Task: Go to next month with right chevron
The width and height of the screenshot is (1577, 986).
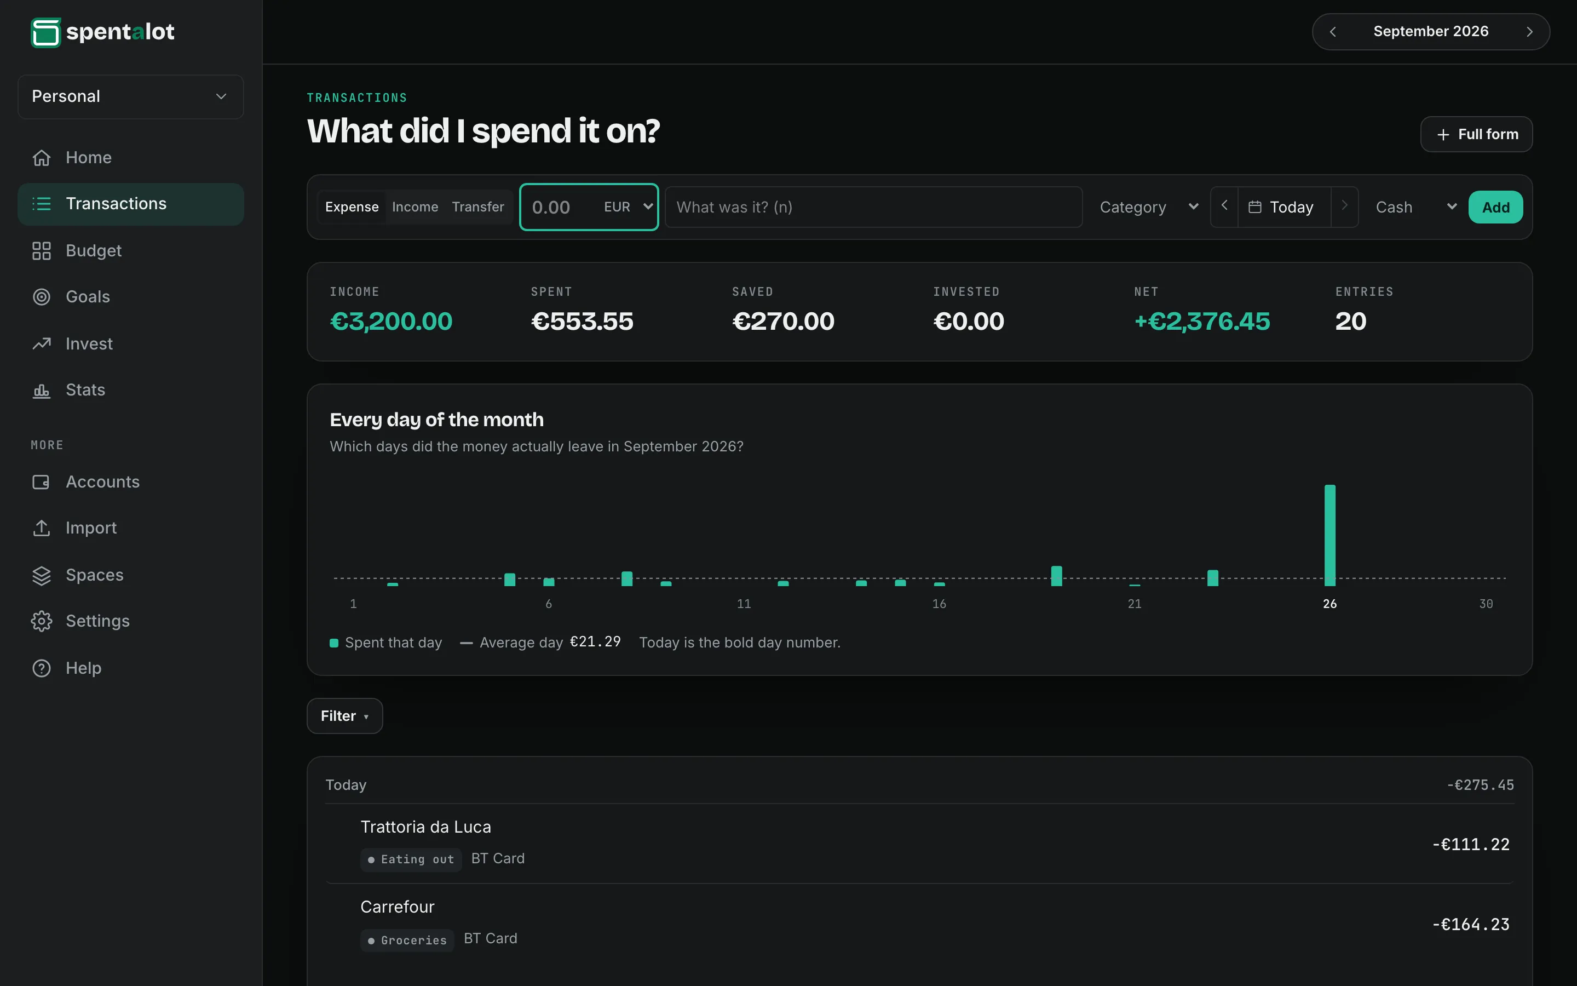Action: coord(1529,32)
